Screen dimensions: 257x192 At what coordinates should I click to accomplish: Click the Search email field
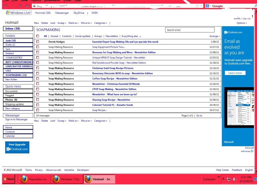(x=190, y=30)
